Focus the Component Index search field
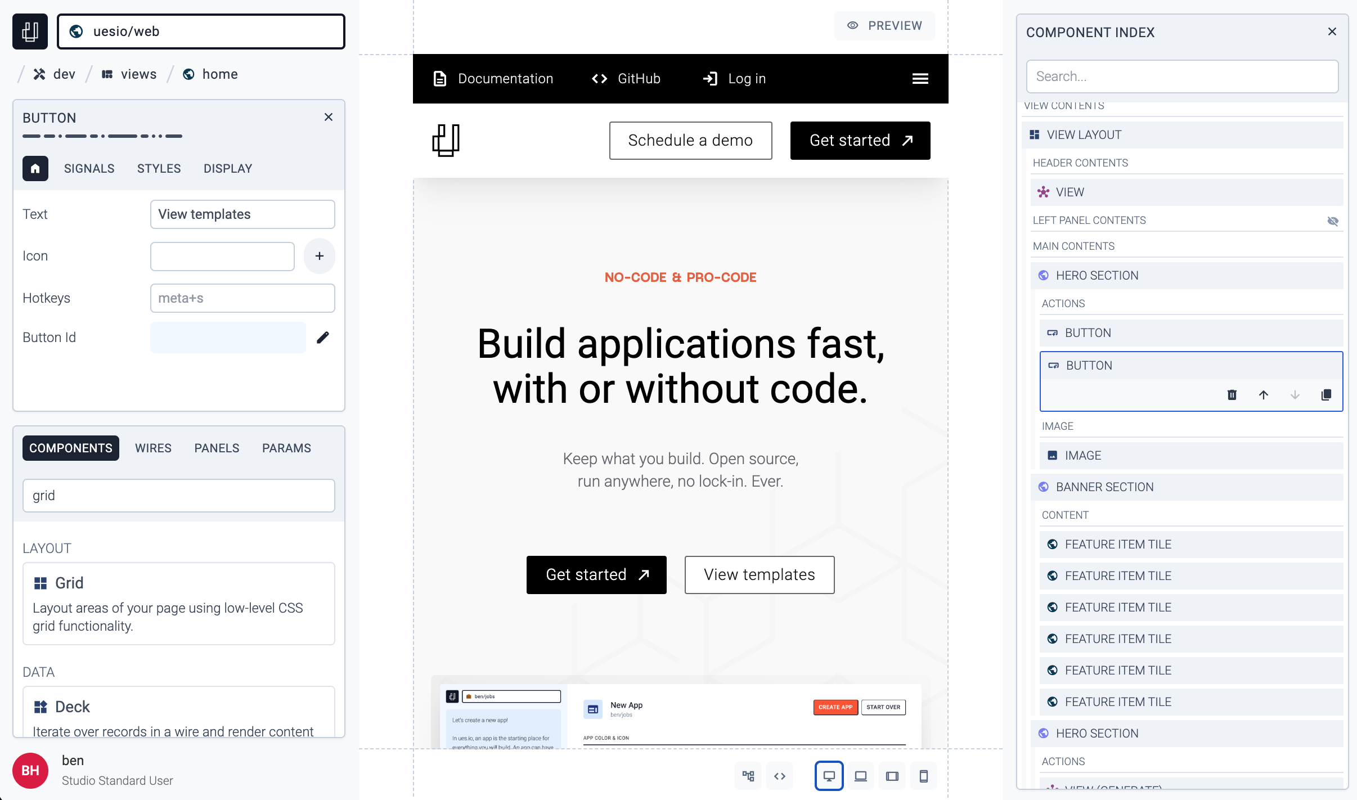The width and height of the screenshot is (1357, 800). 1182,77
